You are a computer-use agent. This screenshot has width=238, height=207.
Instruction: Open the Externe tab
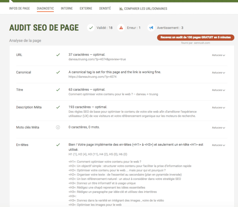(86, 8)
